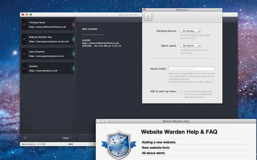Open the General preferences pane icon
This screenshot has width=257, height=160.
[148, 17]
